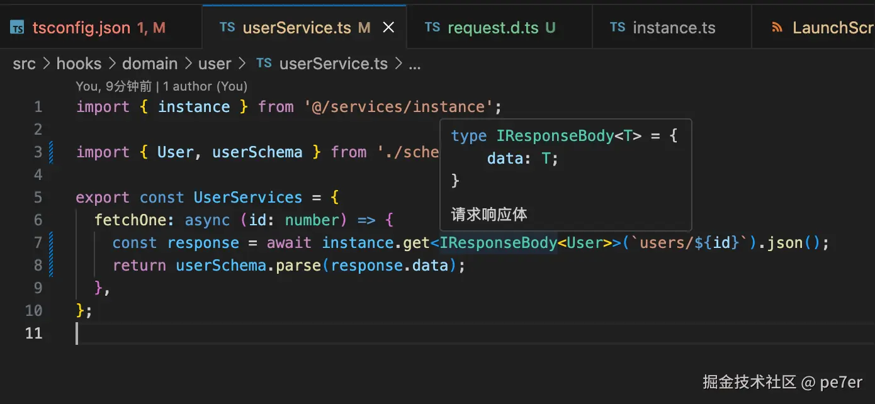Viewport: 875px width, 404px height.
Task: Click 'type IResponseBody<T>' in hover tooltip
Action: coord(547,136)
